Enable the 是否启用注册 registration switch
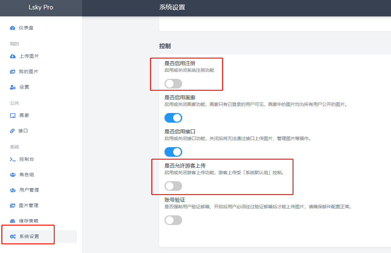Screen dimensions: 391x253 click(x=173, y=84)
